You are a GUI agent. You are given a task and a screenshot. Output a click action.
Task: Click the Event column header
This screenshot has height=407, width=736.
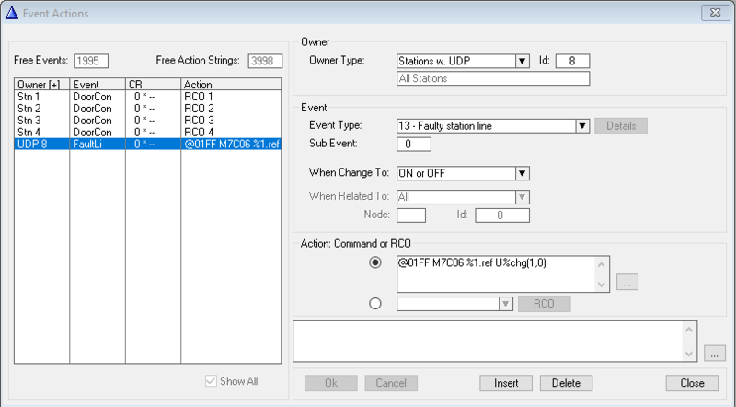tap(98, 85)
